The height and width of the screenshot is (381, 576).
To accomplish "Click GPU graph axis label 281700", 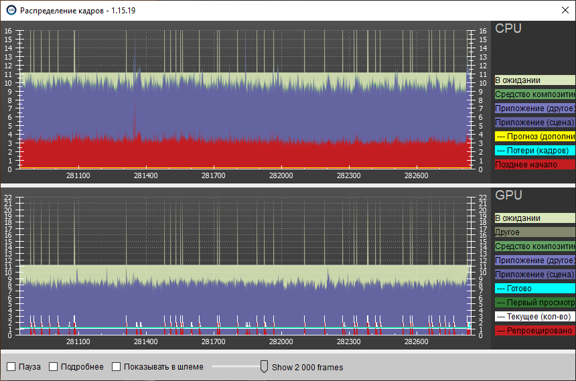I will (x=214, y=341).
